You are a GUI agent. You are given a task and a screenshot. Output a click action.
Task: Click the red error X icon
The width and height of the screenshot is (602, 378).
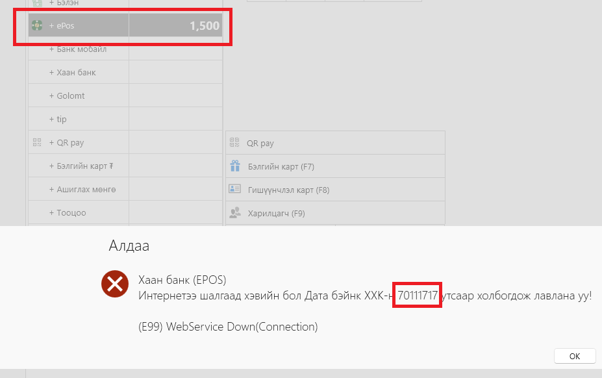click(x=115, y=284)
